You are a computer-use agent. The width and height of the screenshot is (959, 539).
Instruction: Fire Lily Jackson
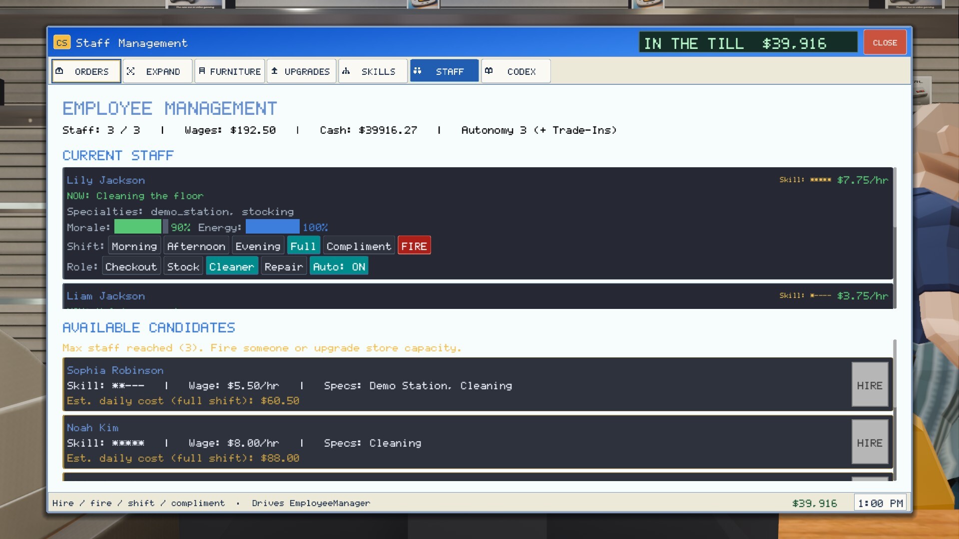[x=414, y=246]
